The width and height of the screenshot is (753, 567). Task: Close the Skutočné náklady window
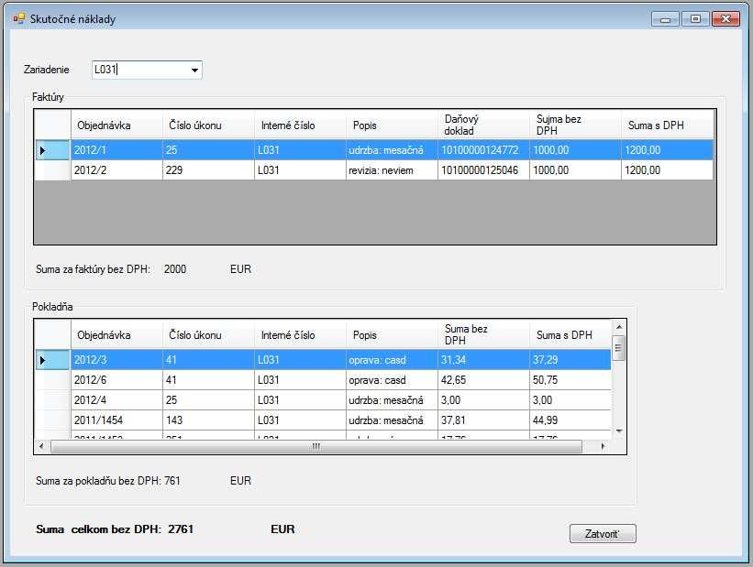tap(725, 19)
